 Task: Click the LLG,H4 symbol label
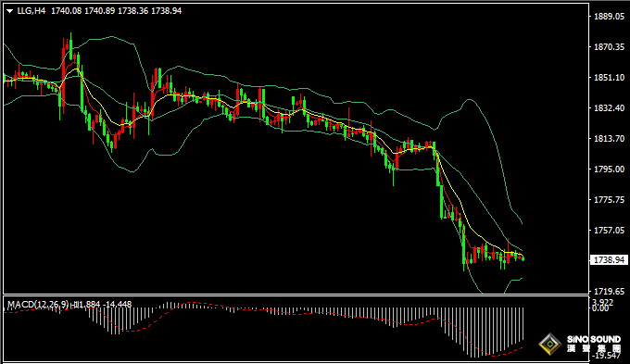pyautogui.click(x=31, y=11)
